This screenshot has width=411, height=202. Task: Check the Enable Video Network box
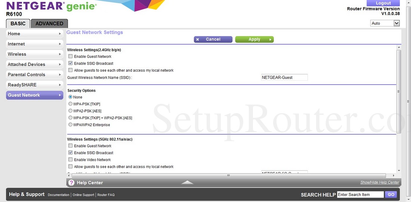[x=70, y=159]
